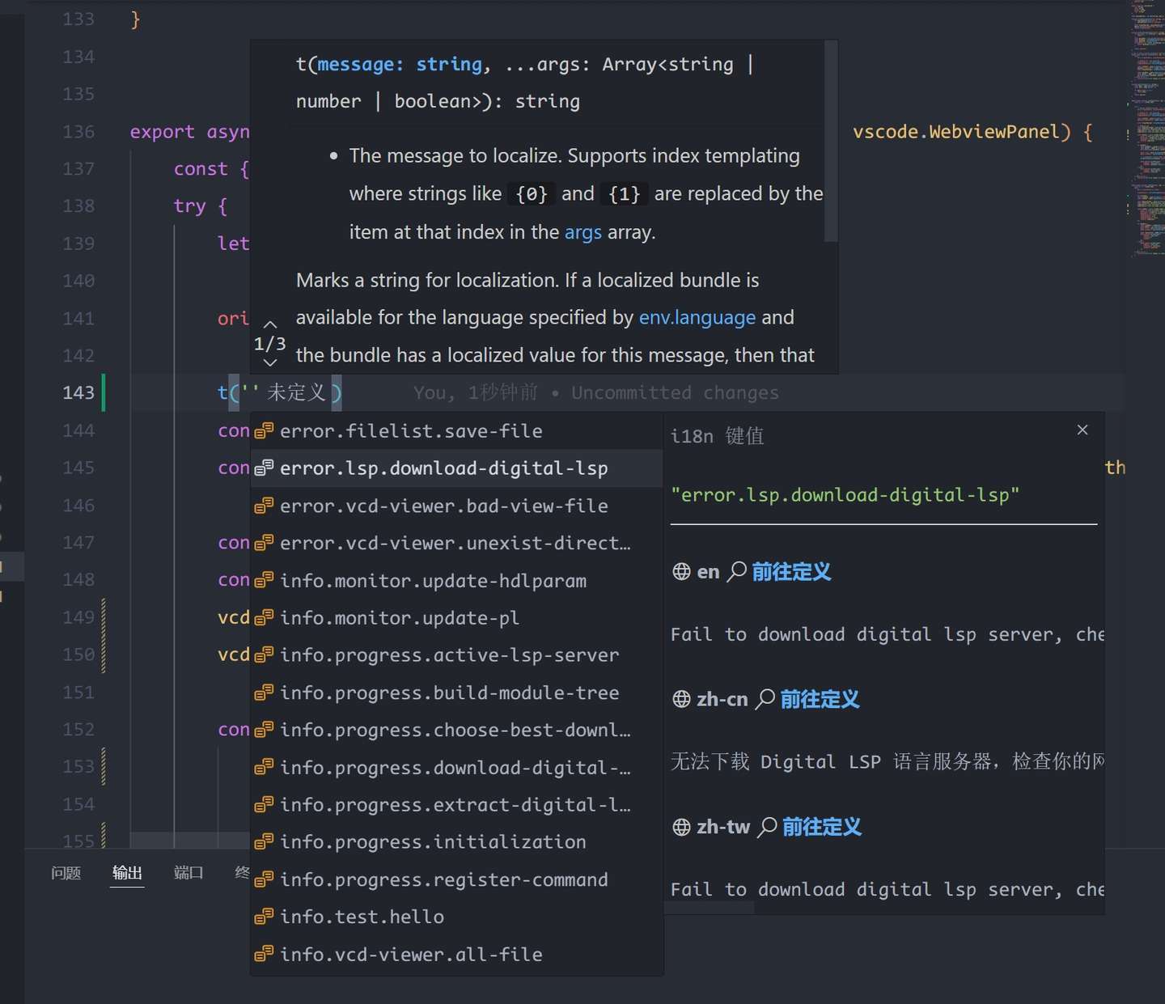Viewport: 1165px width, 1004px height.
Task: Open 前往定义 for the zh-cn translation
Action: [820, 699]
